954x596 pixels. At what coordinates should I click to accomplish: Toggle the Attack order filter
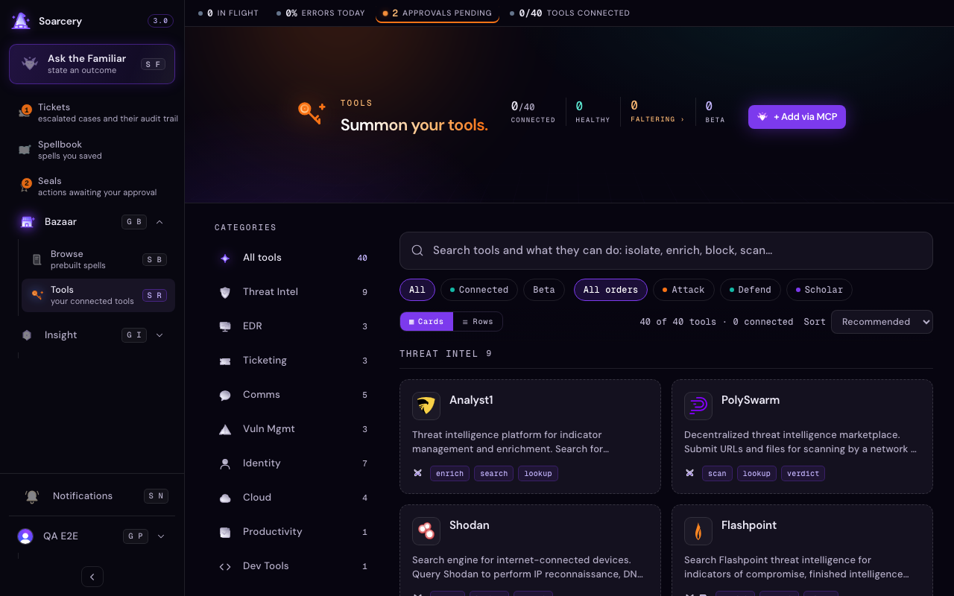tap(683, 290)
